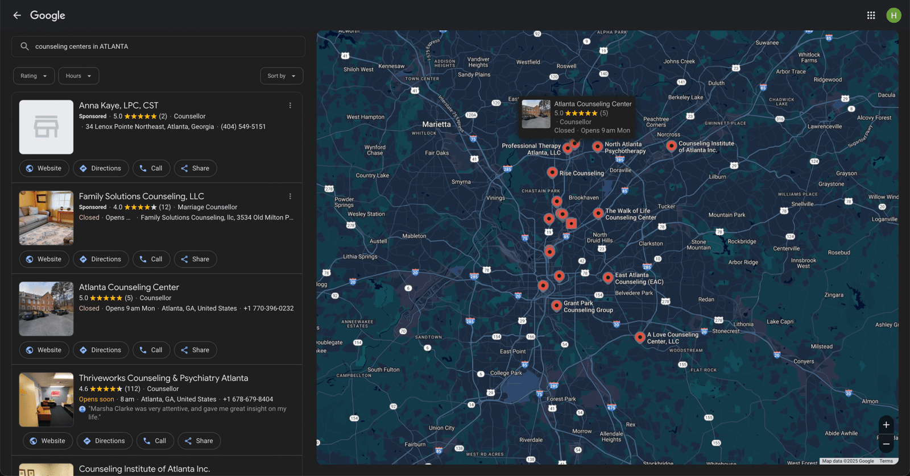The height and width of the screenshot is (476, 910).
Task: Open the Sort by dropdown
Action: pos(282,76)
